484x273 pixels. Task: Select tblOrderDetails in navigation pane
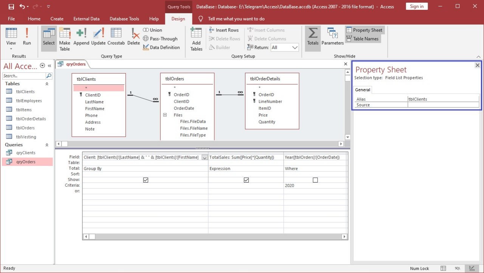31,119
